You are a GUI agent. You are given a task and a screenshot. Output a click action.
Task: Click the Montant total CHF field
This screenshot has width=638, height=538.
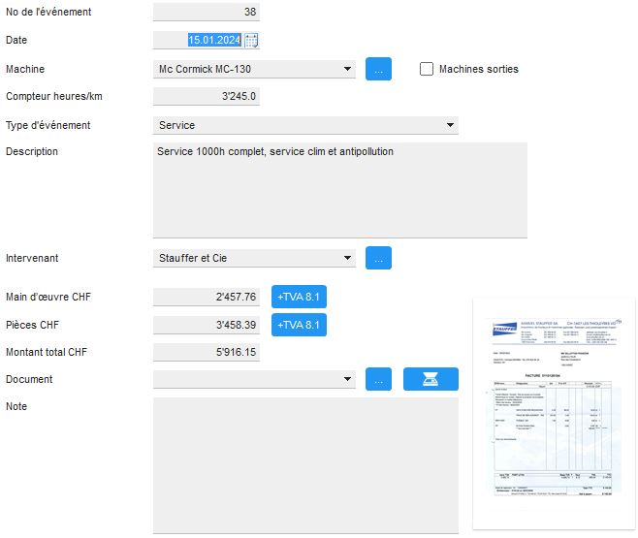207,353
